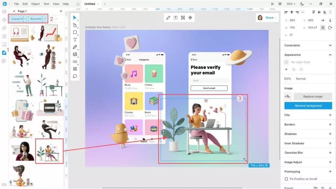Open the View menu
This screenshot has width=336, height=189.
click(x=56, y=4)
